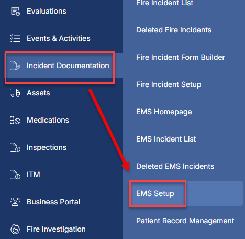
Task: Open Fire Incident Form Builder
Action: (x=181, y=57)
